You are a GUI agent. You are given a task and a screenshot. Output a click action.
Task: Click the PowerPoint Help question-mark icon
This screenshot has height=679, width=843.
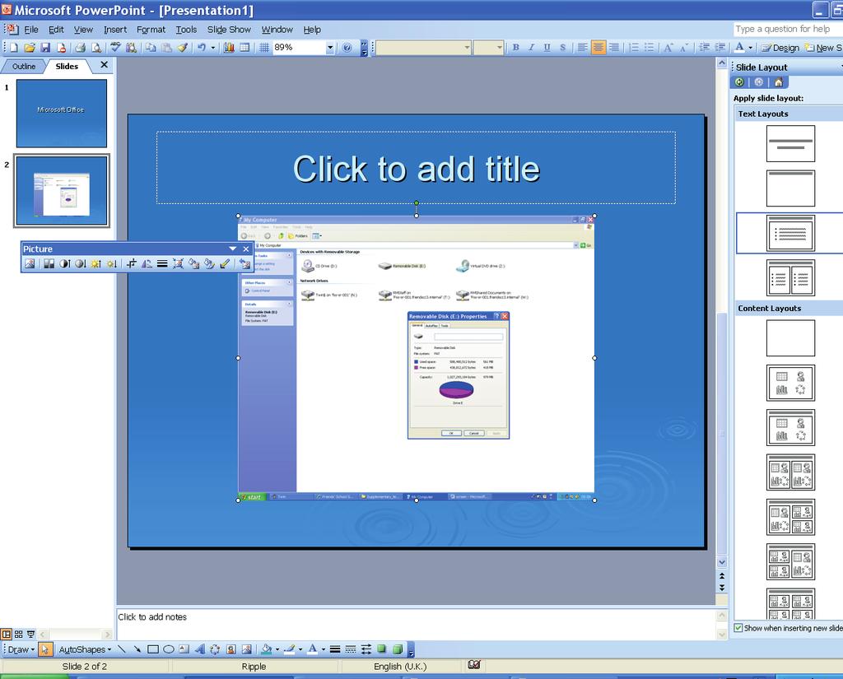[x=347, y=48]
